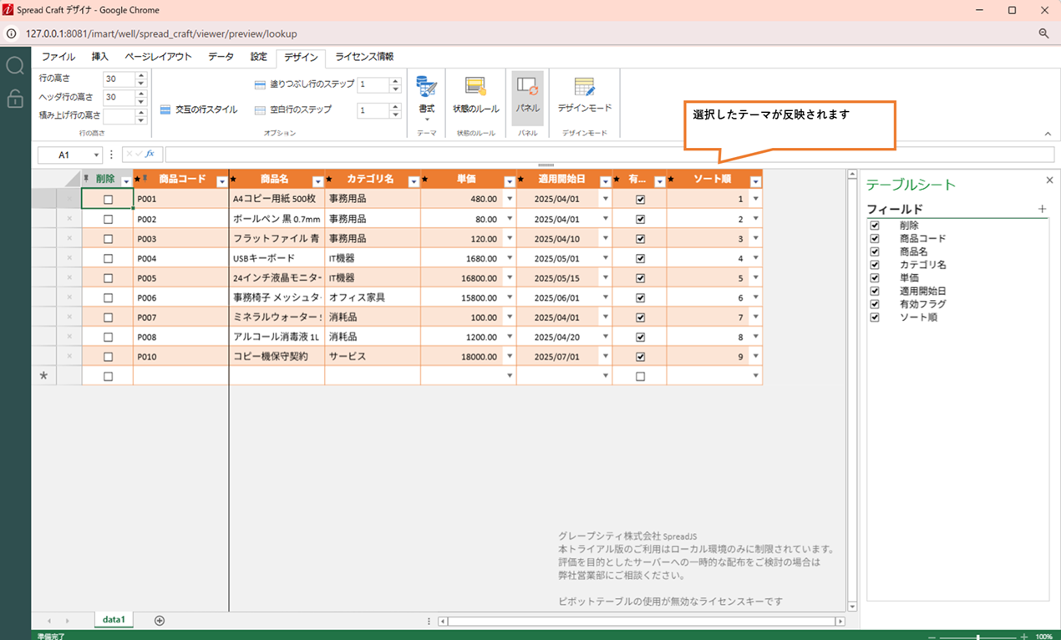Uncheck 有効フラグ checkbox for row P004

(640, 258)
